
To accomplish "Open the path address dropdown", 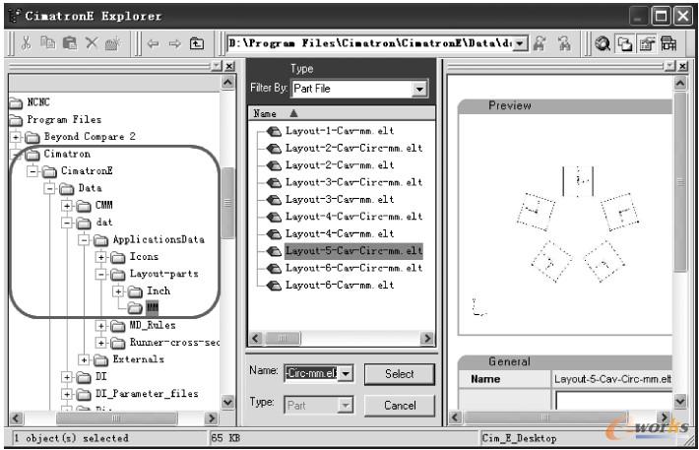I will [520, 43].
